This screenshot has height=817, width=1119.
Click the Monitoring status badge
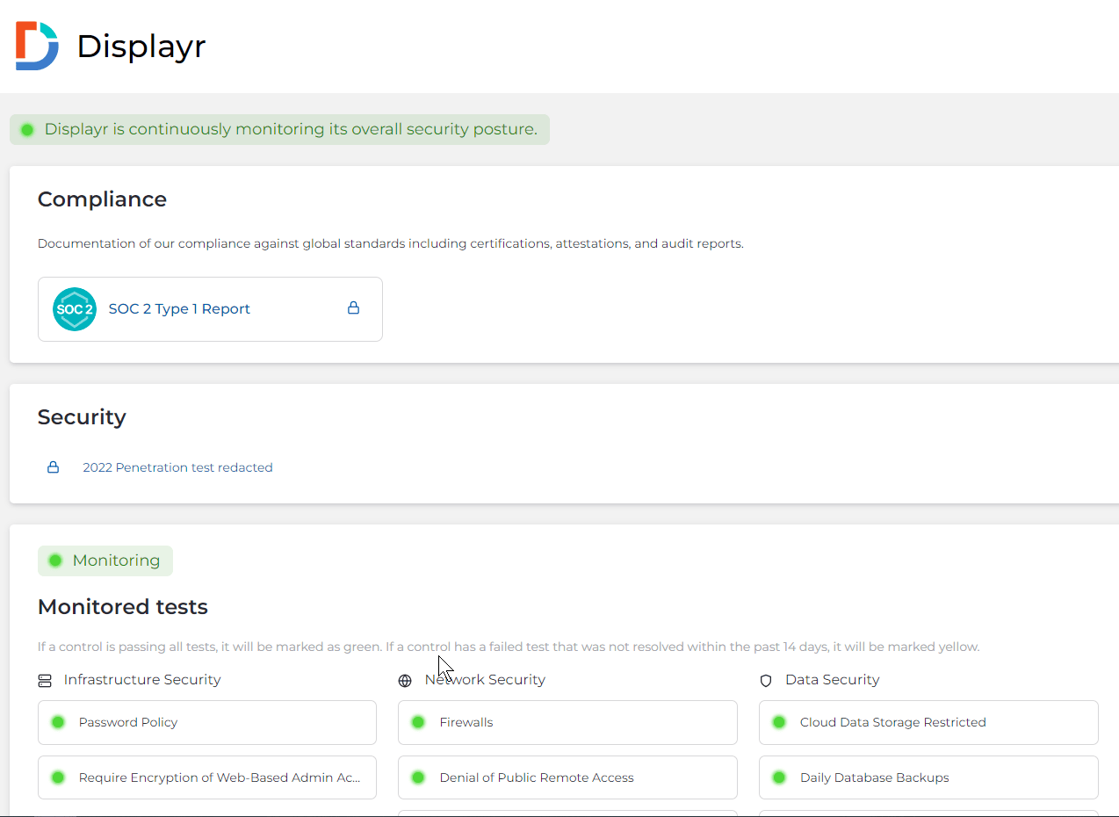[x=105, y=560]
